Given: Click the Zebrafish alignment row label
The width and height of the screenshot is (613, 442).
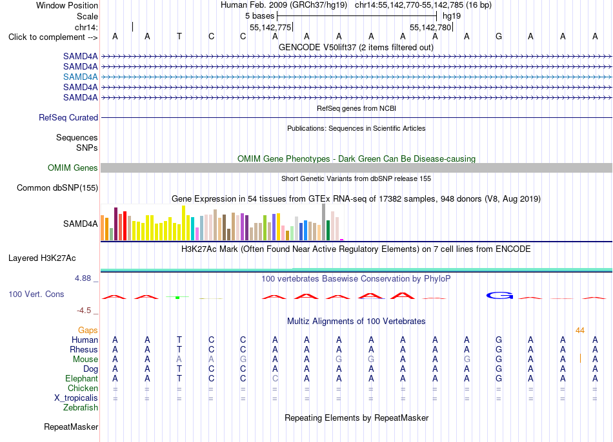Looking at the screenshot, I should pos(81,408).
